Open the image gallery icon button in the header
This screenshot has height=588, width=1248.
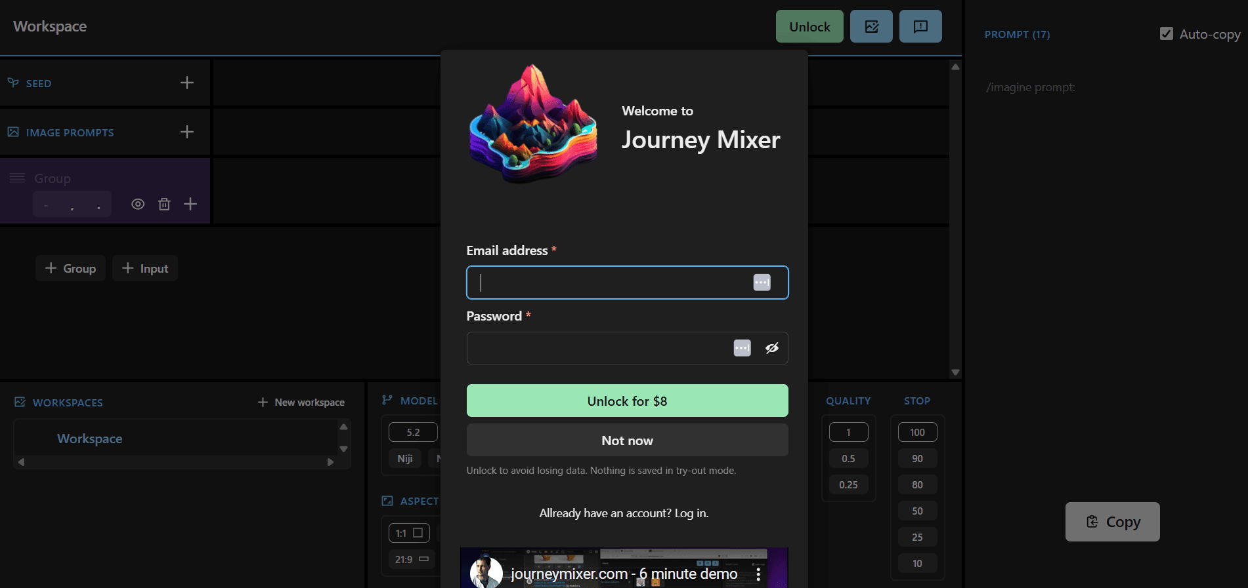tap(871, 26)
